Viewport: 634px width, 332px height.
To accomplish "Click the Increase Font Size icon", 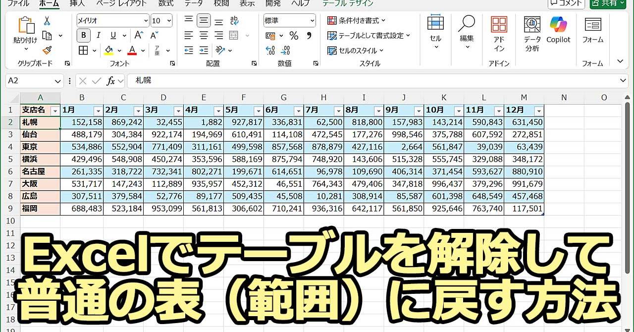I will tap(139, 36).
